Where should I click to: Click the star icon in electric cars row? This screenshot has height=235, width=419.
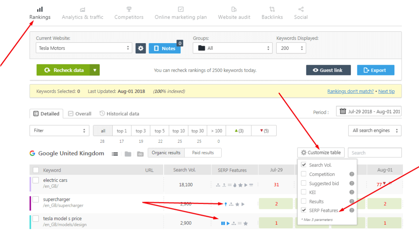point(240,185)
